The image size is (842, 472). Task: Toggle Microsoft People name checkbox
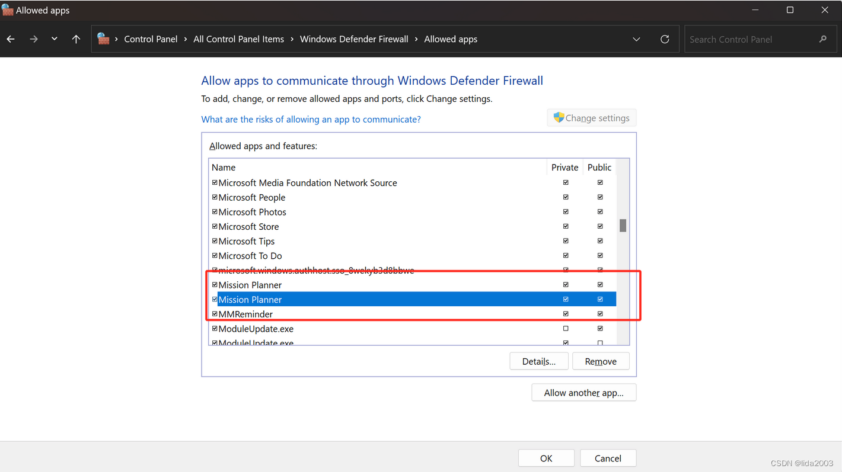pyautogui.click(x=215, y=197)
